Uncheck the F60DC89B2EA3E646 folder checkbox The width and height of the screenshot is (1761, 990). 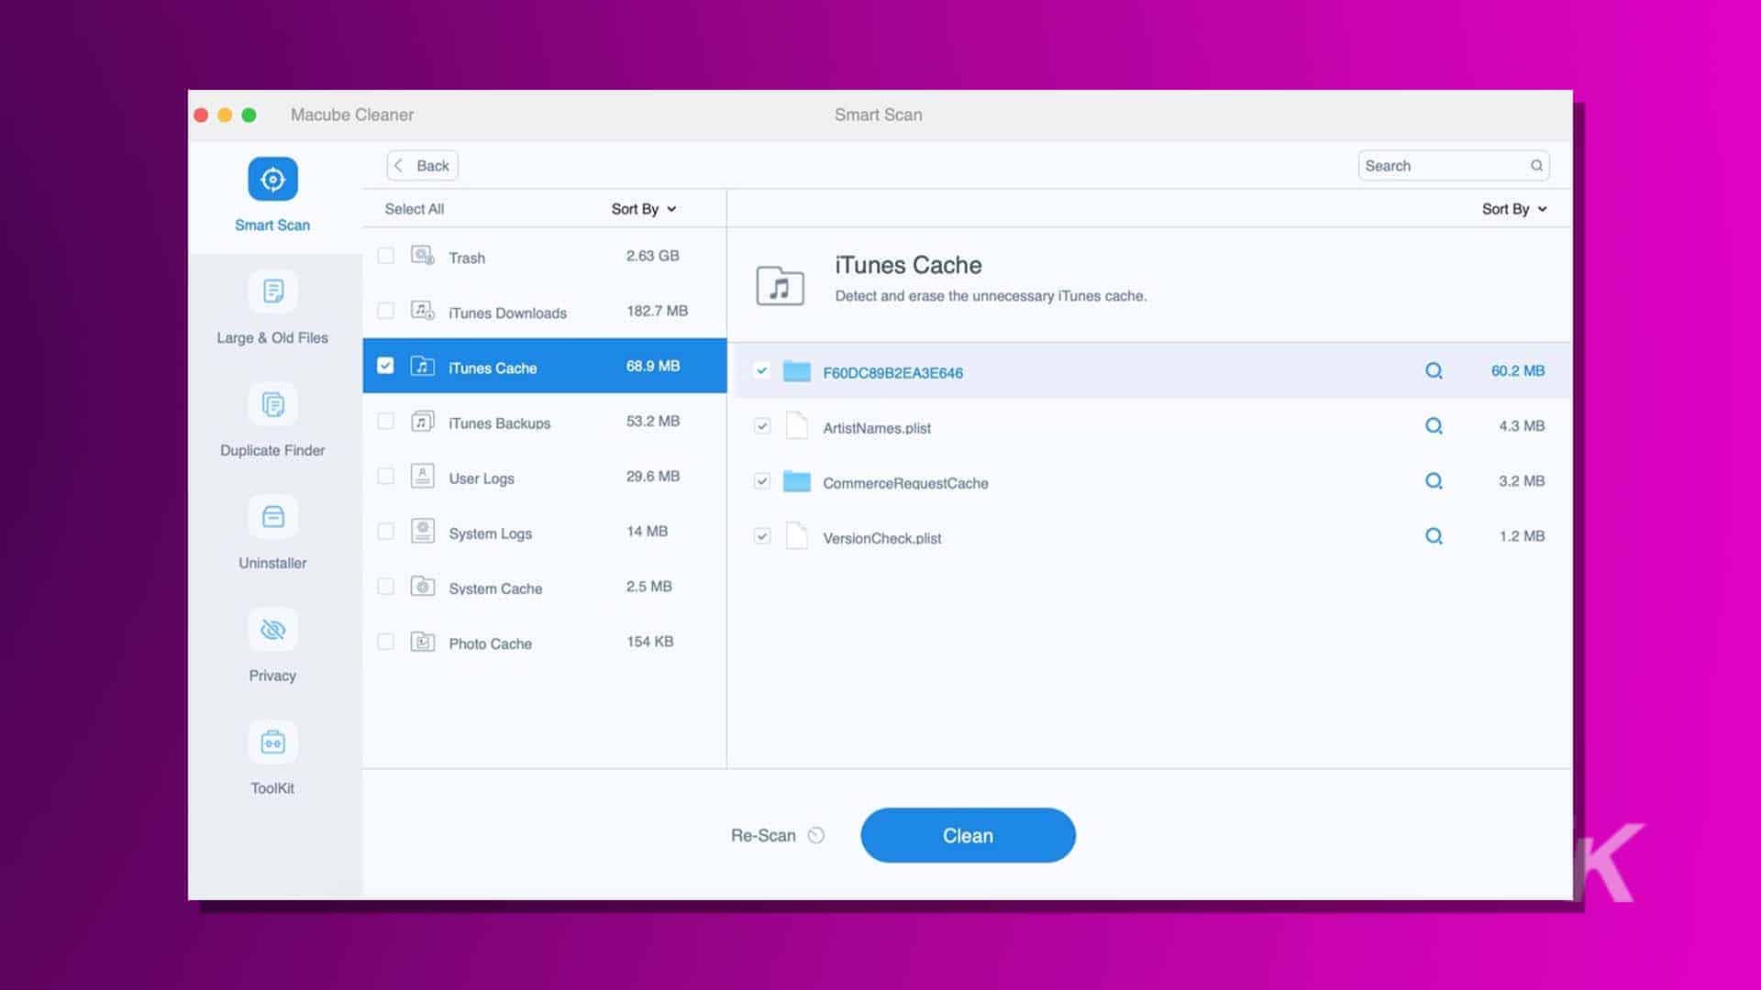[761, 371]
